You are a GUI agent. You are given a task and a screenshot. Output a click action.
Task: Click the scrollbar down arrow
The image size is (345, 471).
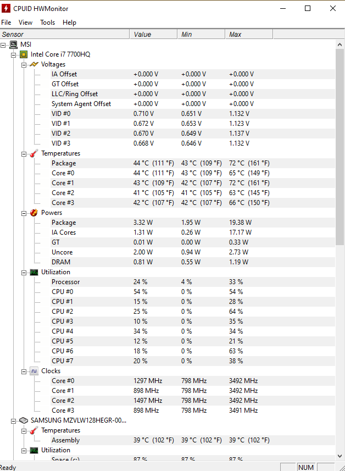[x=340, y=456]
